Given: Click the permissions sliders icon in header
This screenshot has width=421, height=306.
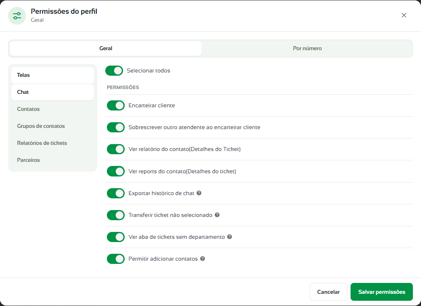Looking at the screenshot, I should [x=17, y=16].
